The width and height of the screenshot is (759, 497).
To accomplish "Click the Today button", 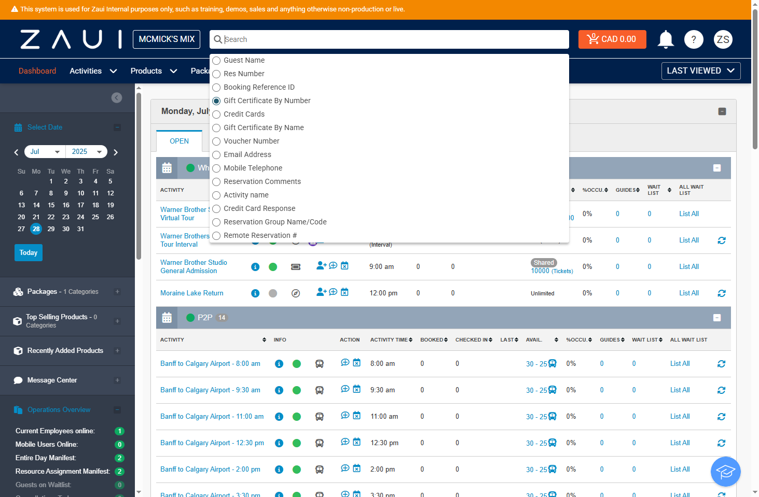I will [x=29, y=253].
